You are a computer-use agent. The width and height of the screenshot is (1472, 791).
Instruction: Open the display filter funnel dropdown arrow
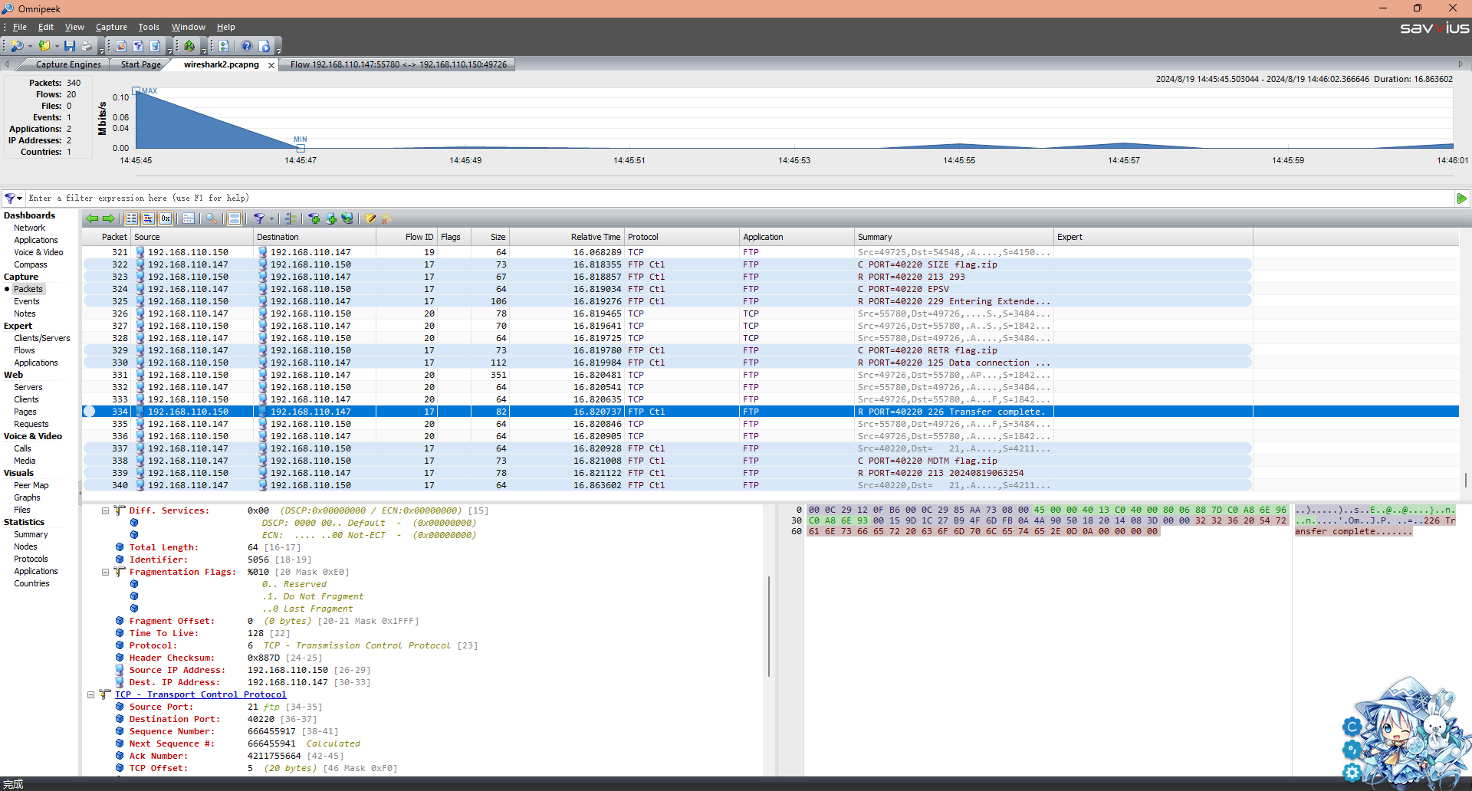coord(20,199)
